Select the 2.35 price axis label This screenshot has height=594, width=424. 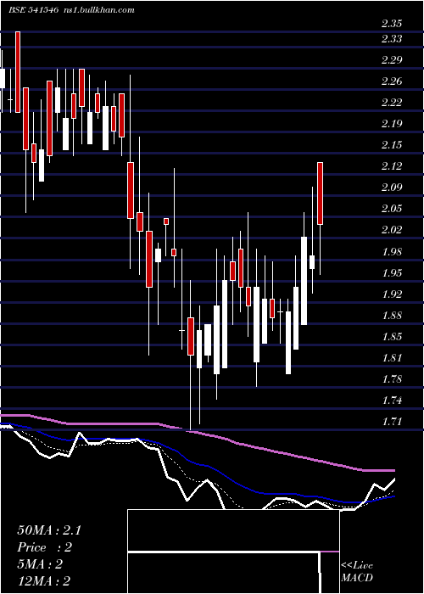pyautogui.click(x=392, y=24)
